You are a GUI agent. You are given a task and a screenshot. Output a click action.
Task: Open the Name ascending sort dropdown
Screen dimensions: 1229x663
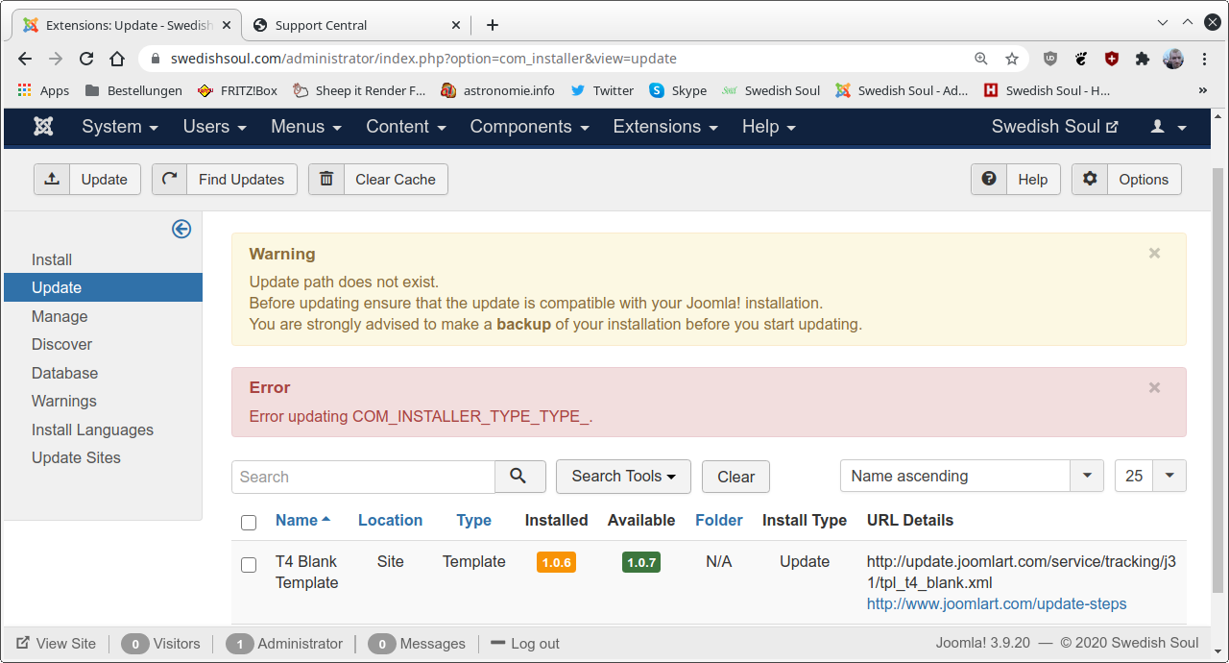click(x=1086, y=476)
